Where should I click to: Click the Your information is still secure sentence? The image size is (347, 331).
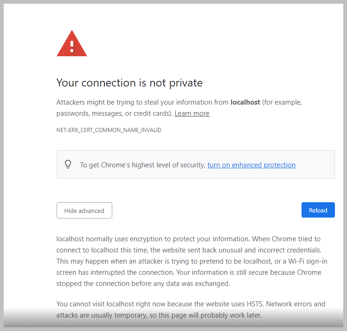point(249,272)
